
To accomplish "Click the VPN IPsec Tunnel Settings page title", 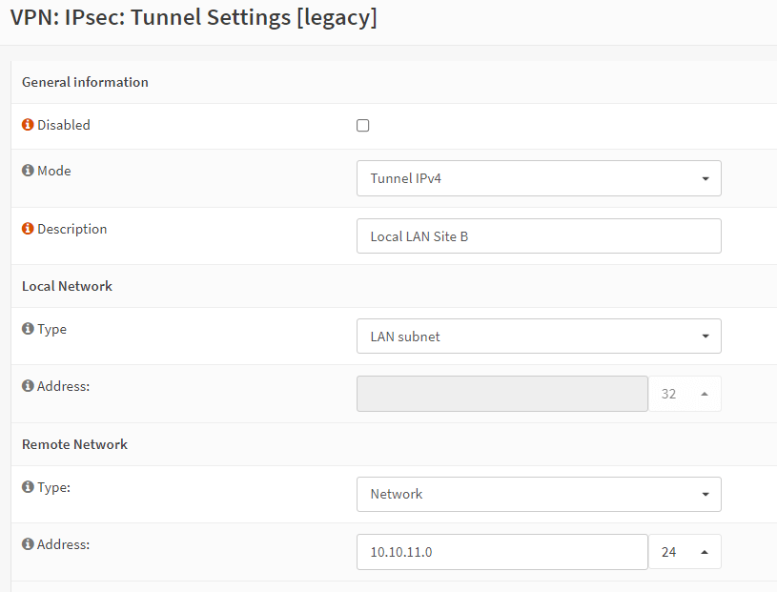I will point(194,18).
